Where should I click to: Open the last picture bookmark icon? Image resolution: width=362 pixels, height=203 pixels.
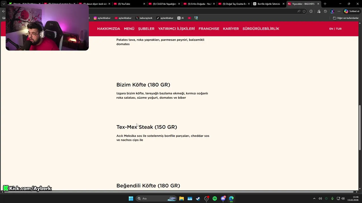click(196, 18)
